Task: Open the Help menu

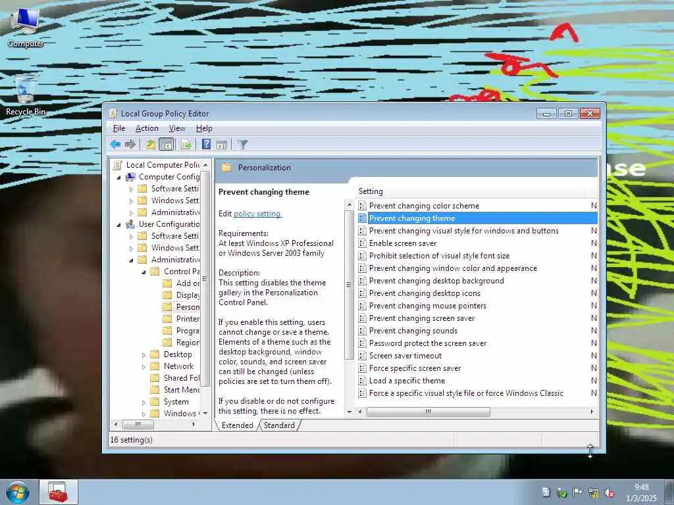Action: point(204,128)
